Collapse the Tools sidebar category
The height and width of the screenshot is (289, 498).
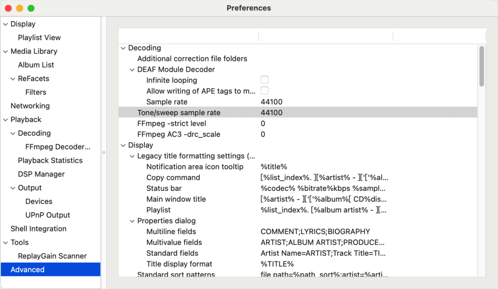pos(6,243)
